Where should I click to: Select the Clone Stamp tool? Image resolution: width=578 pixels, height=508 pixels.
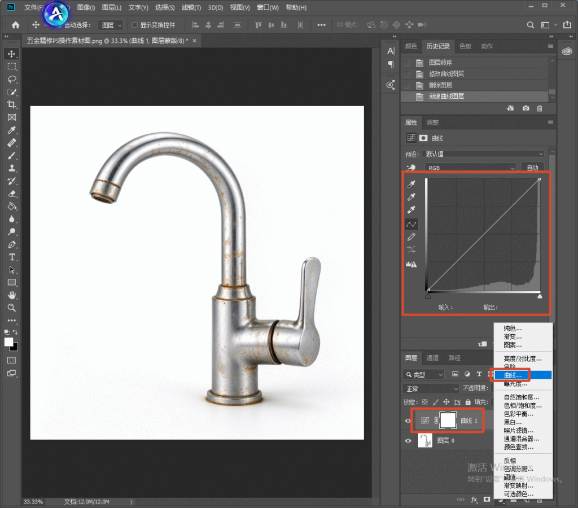click(x=12, y=168)
